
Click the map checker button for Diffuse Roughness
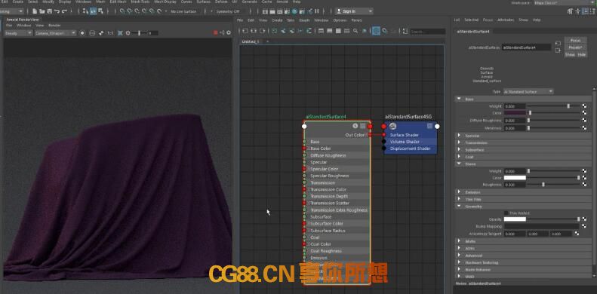tap(584, 121)
